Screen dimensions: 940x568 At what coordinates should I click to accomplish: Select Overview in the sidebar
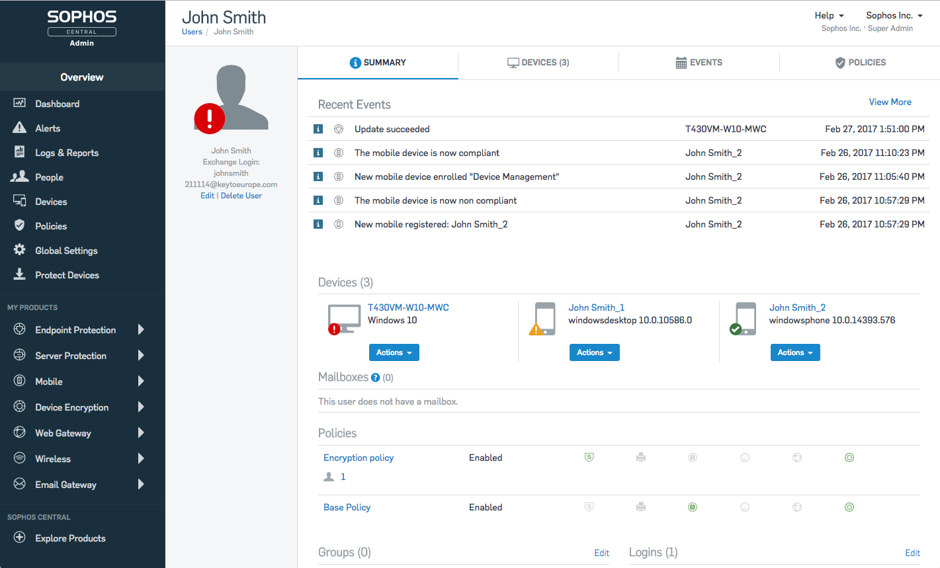(x=82, y=77)
